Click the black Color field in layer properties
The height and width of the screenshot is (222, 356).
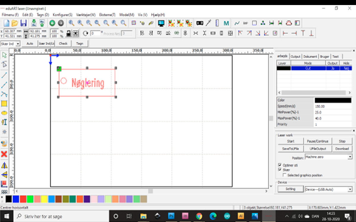(x=333, y=100)
